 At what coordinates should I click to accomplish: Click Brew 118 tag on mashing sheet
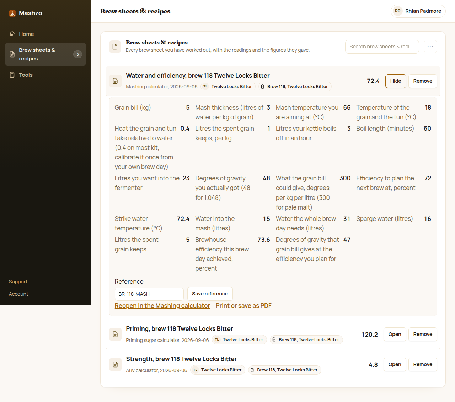pos(295,87)
